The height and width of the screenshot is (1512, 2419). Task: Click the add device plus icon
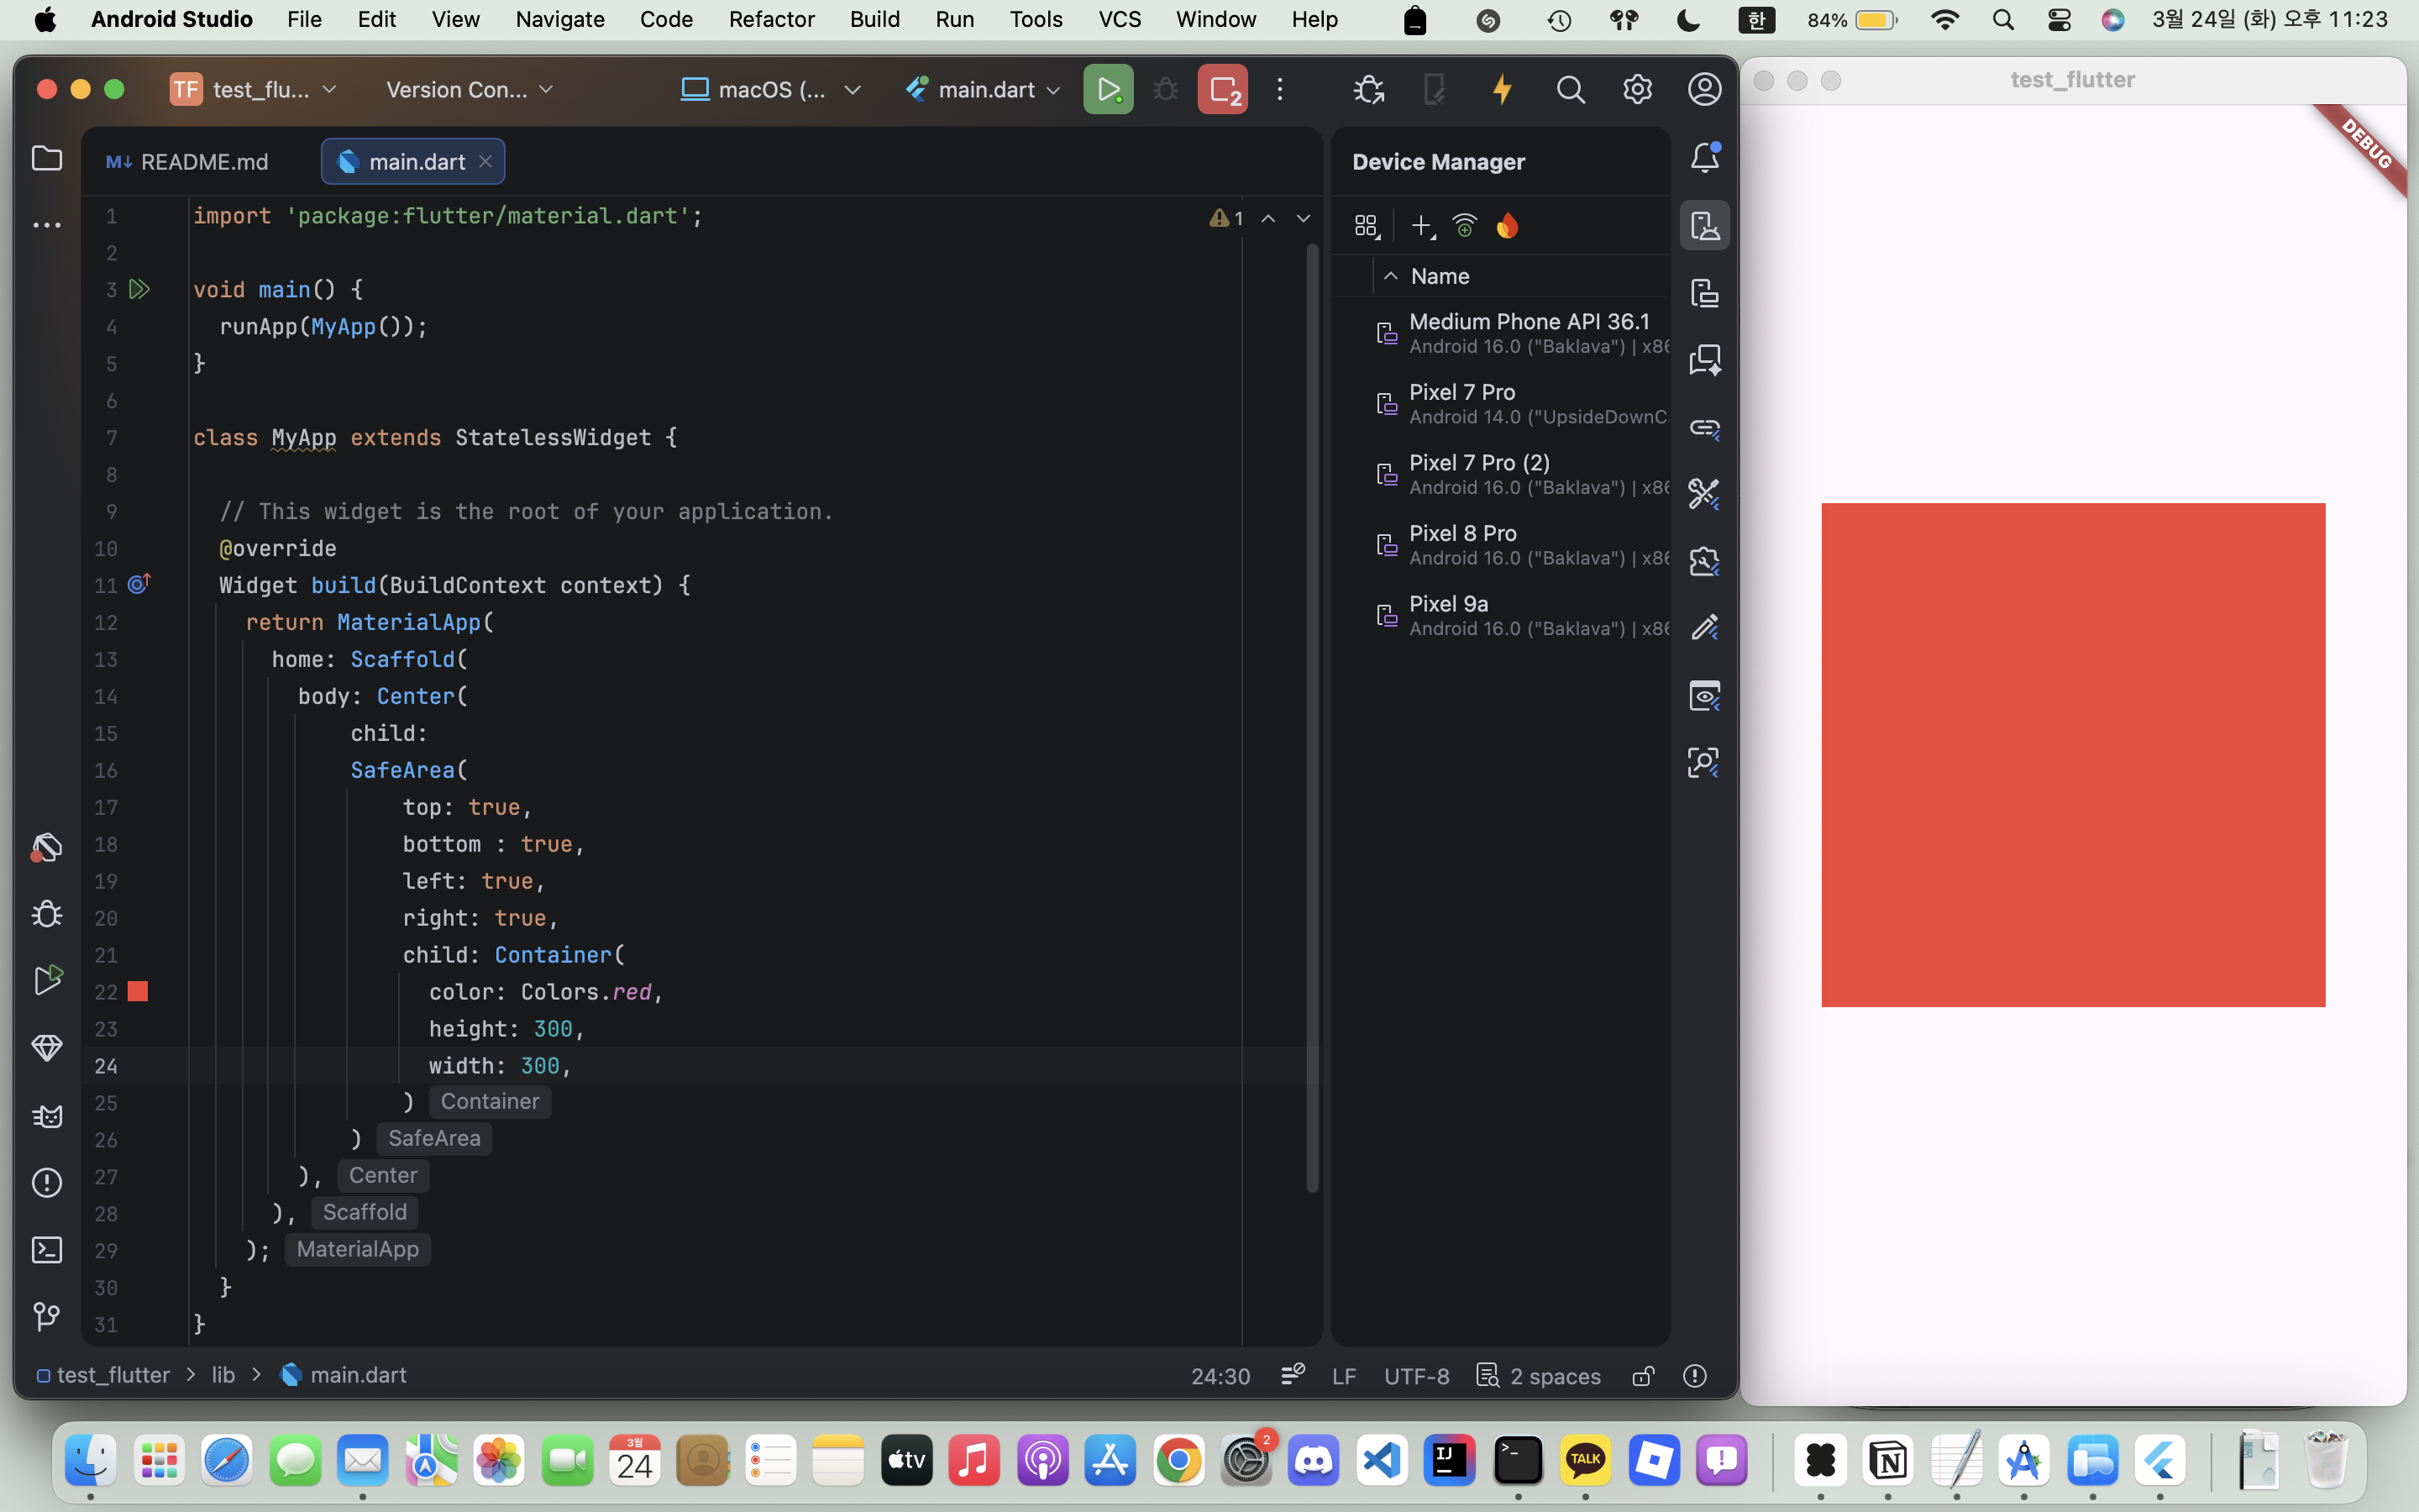pos(1420,226)
